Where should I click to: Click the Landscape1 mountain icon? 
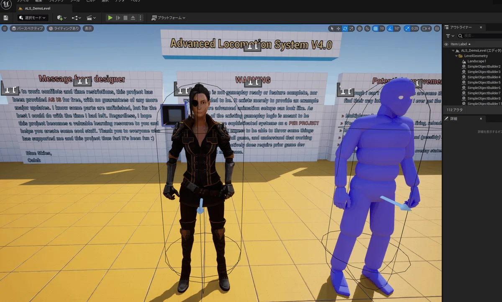point(464,61)
